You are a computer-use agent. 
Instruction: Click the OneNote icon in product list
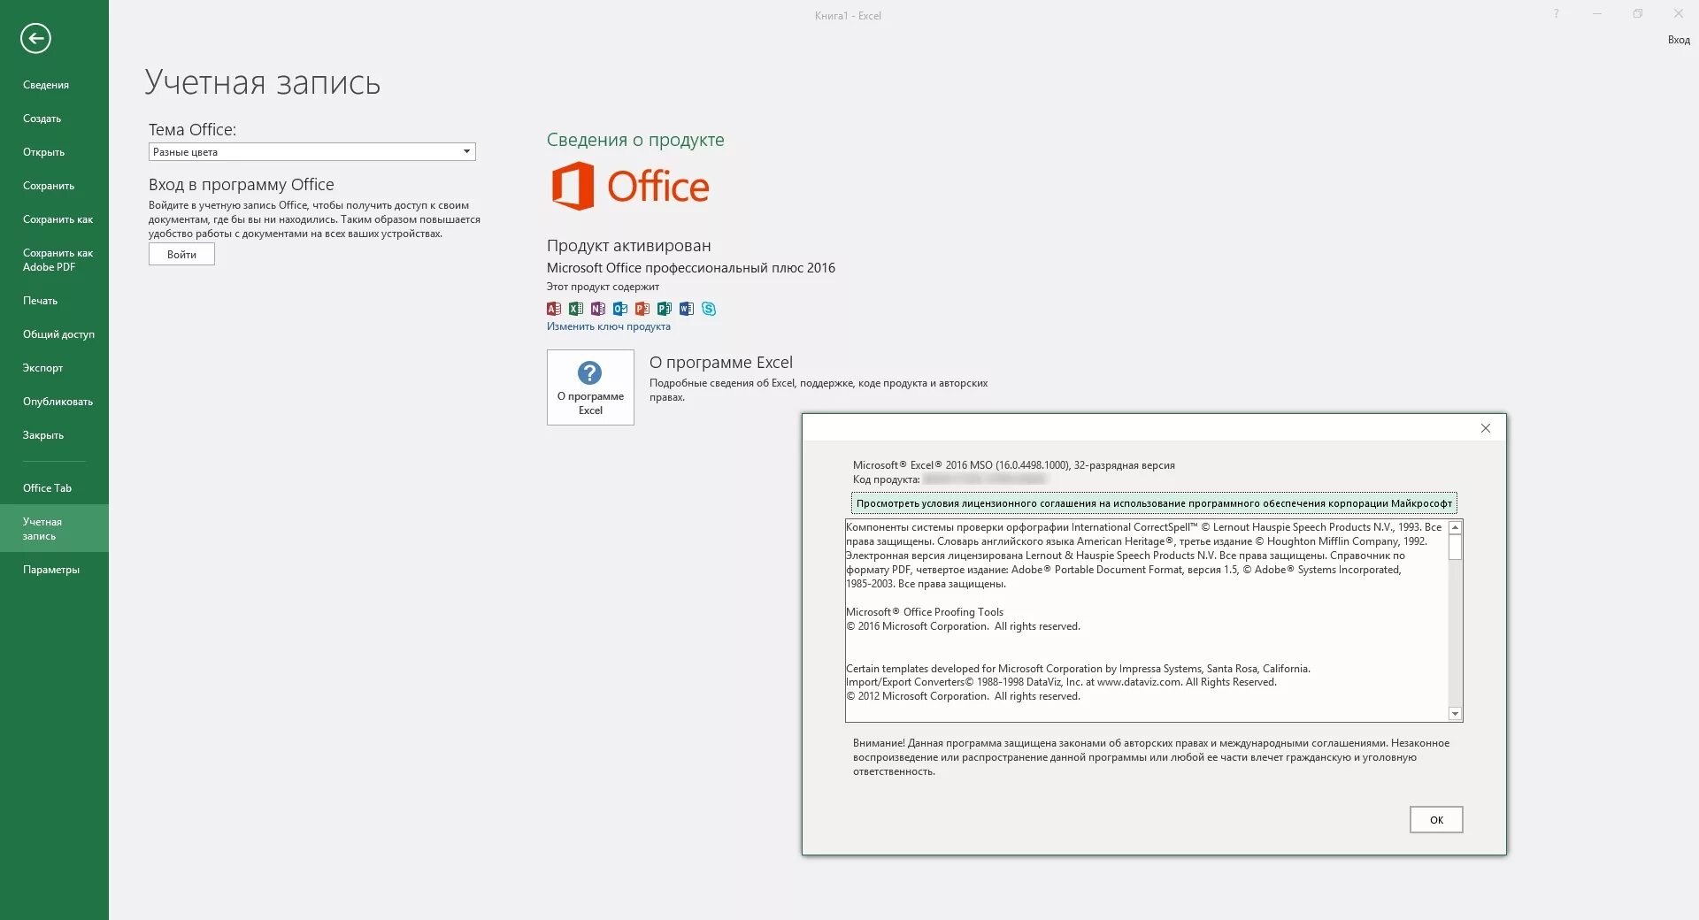click(598, 309)
